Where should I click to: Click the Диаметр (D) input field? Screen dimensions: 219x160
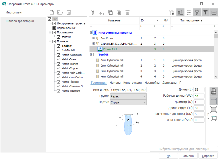coord(199,102)
